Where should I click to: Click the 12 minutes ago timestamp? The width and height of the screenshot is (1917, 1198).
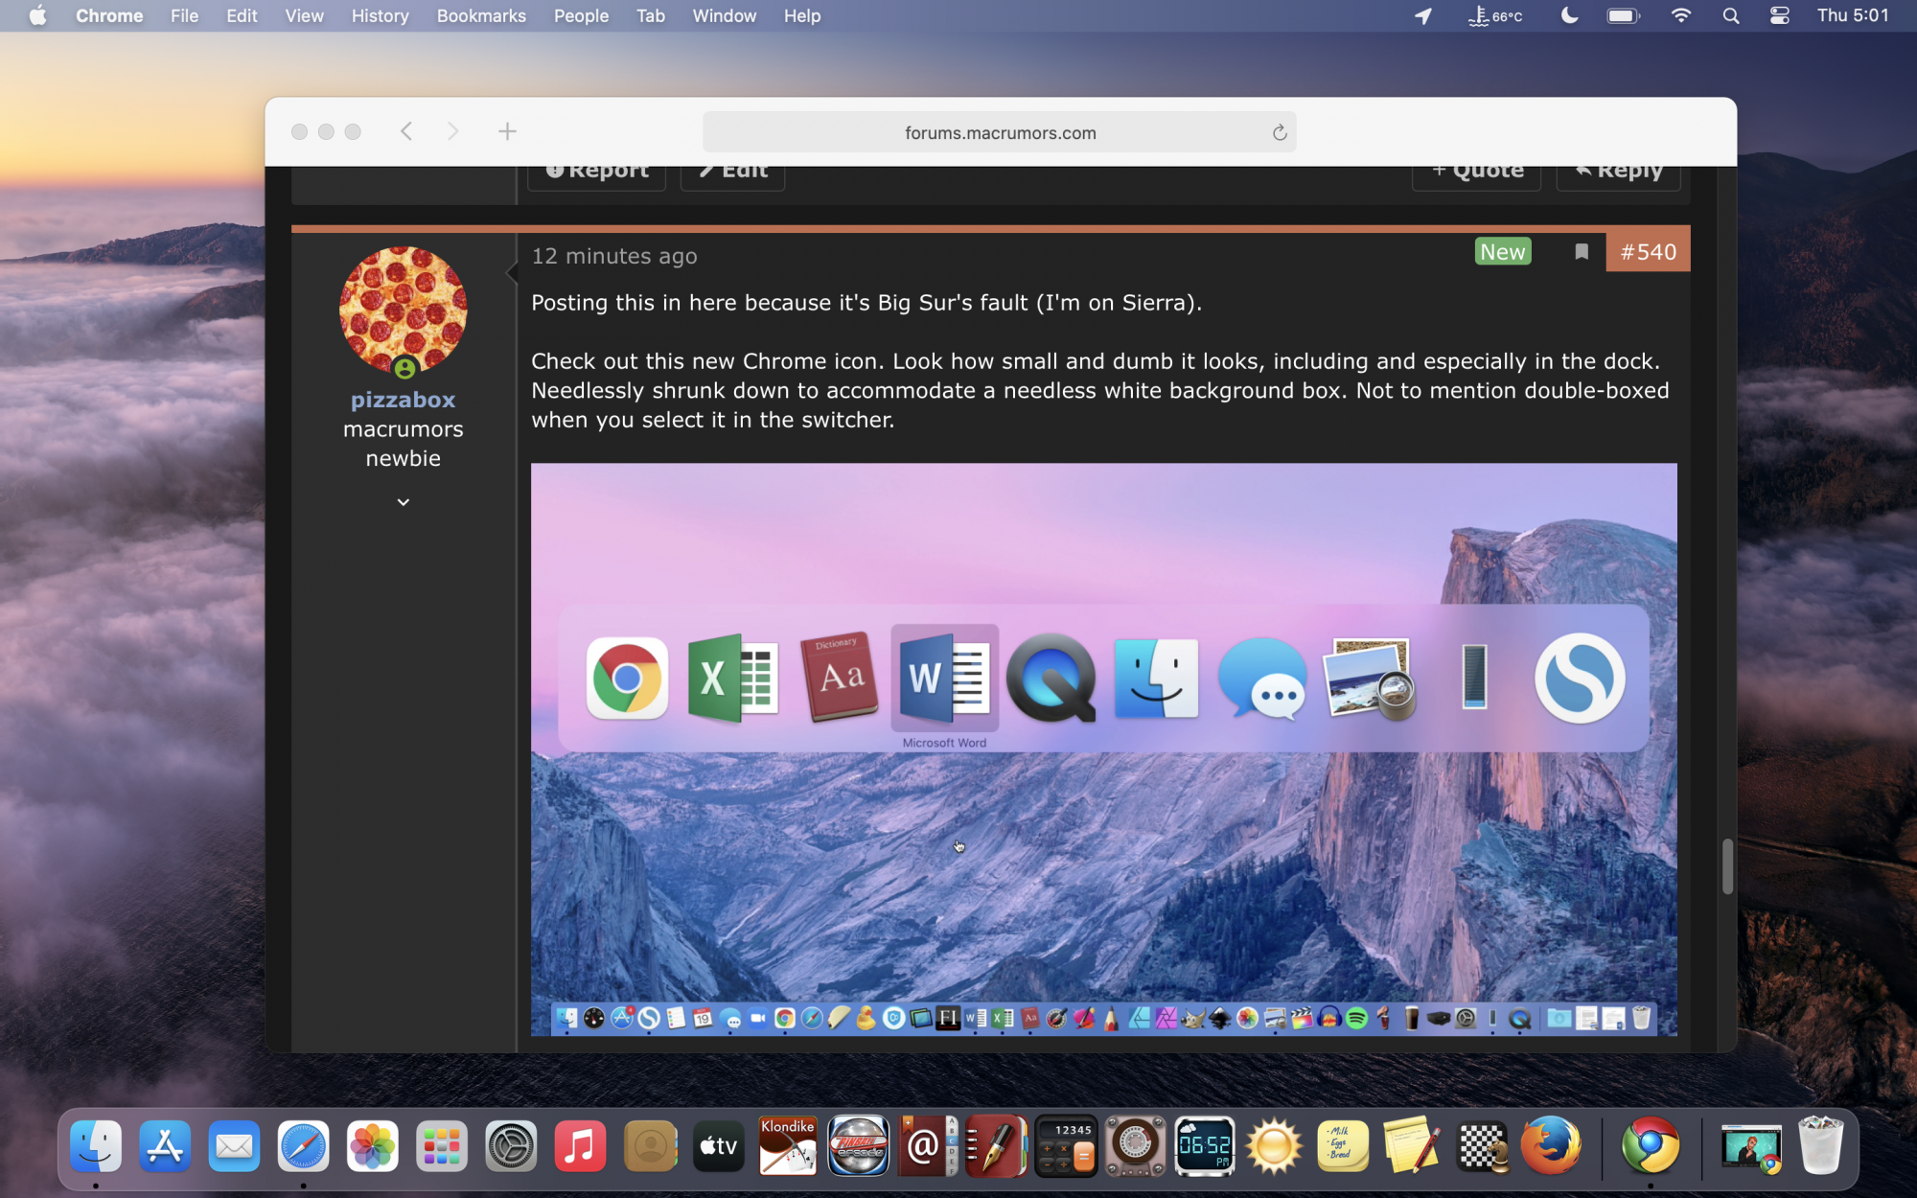coord(614,256)
